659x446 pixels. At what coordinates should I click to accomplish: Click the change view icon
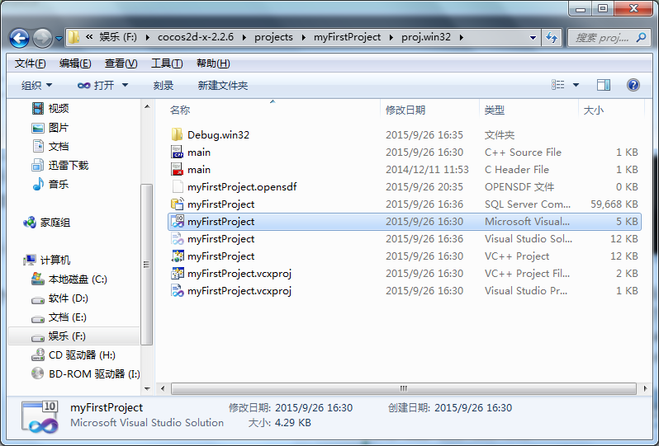tap(557, 85)
